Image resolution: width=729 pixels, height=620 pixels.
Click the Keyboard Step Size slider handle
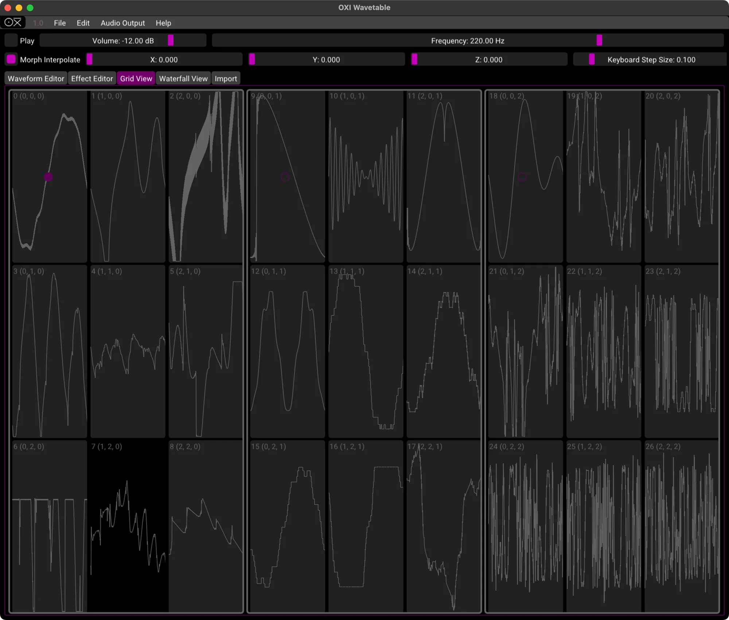coord(591,59)
